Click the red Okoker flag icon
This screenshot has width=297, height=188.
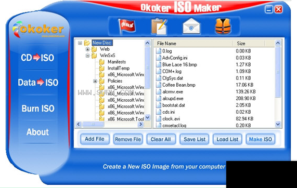[127, 26]
